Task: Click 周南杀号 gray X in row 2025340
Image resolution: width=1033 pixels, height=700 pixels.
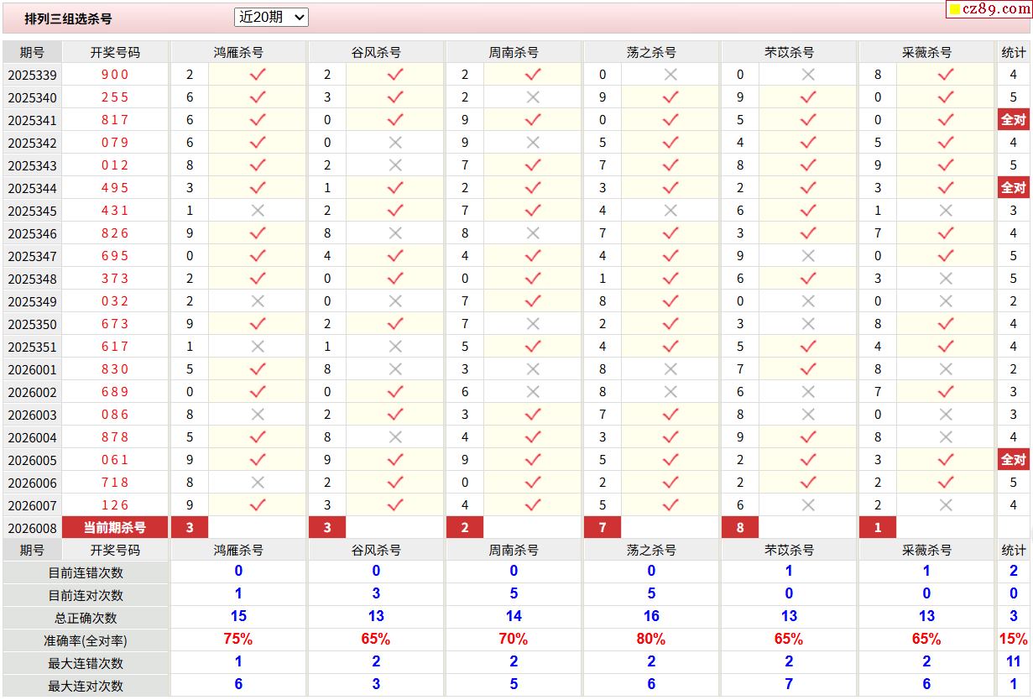Action: pos(533,97)
